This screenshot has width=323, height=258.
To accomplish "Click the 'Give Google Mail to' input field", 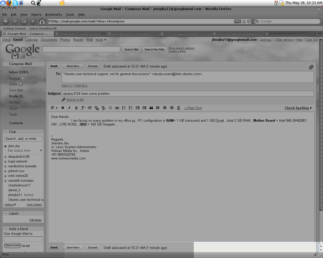I will (x=23, y=239).
